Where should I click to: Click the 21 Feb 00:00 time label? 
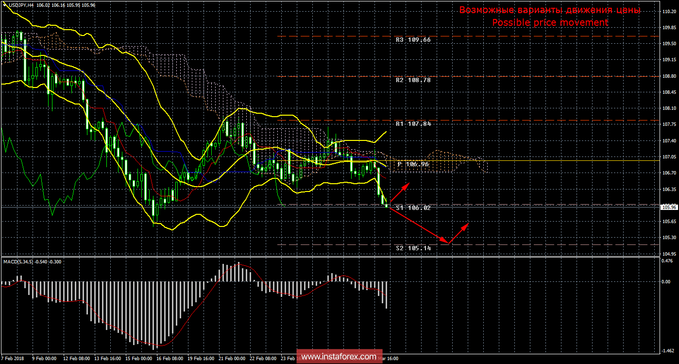232,359
